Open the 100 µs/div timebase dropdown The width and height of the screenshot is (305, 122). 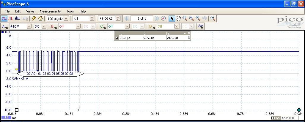pyautogui.click(x=66, y=18)
